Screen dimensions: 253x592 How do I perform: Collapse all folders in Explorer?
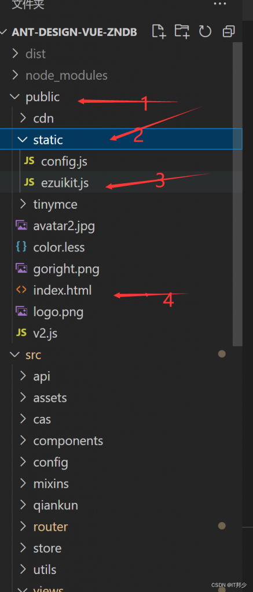tap(229, 32)
